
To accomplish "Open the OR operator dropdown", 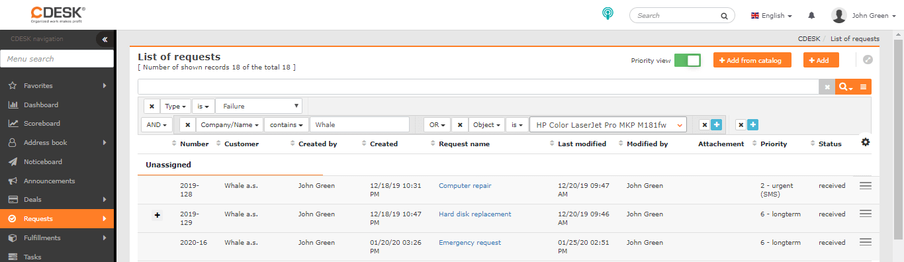I will [437, 124].
